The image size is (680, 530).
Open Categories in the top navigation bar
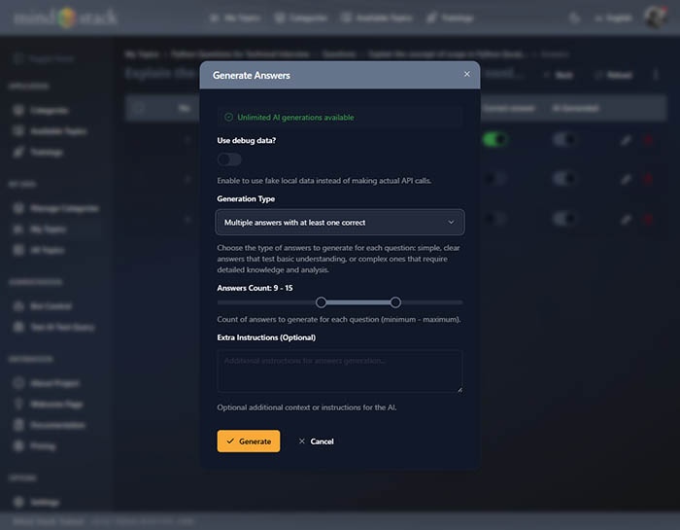(x=301, y=18)
